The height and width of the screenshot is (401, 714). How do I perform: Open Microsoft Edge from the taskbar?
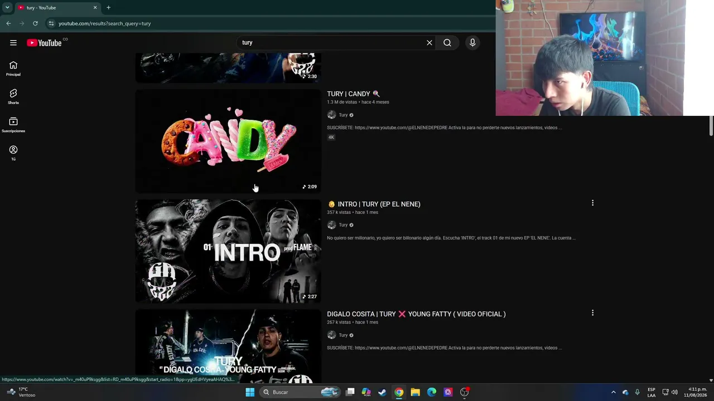(432, 392)
